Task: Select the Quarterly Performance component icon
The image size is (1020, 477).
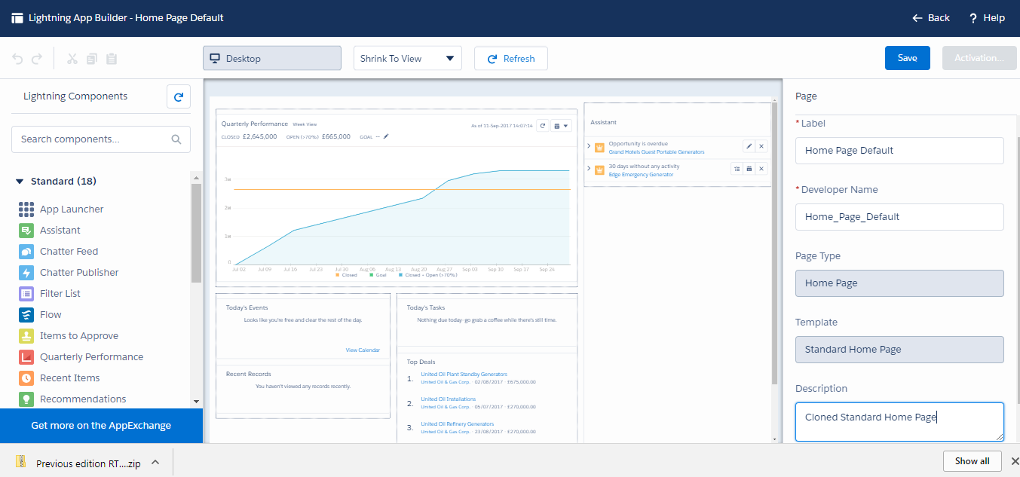Action: (x=26, y=356)
